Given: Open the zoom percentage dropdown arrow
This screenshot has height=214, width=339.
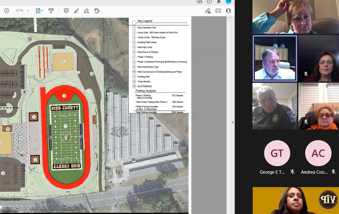Looking at the screenshot, I should [28, 11].
